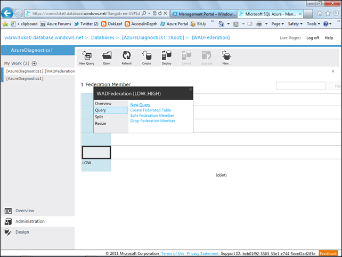342x257 pixels.
Task: Click the address bar search icon
Action: [144, 13]
